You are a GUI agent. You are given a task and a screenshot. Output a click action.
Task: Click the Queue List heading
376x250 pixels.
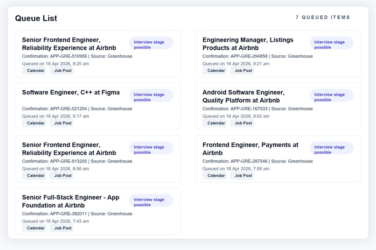36,18
